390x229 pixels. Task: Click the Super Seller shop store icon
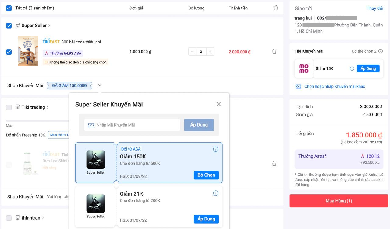click(18, 26)
